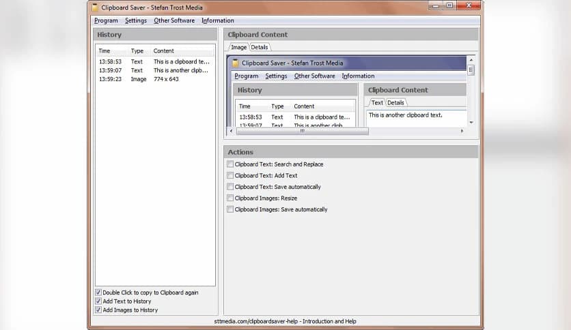Enable Clipboard Text: Add Text
Image resolution: width=571 pixels, height=330 pixels.
coord(230,175)
